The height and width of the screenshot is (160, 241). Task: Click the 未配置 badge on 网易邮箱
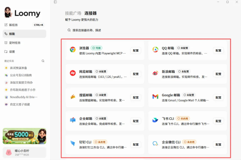[101, 71]
